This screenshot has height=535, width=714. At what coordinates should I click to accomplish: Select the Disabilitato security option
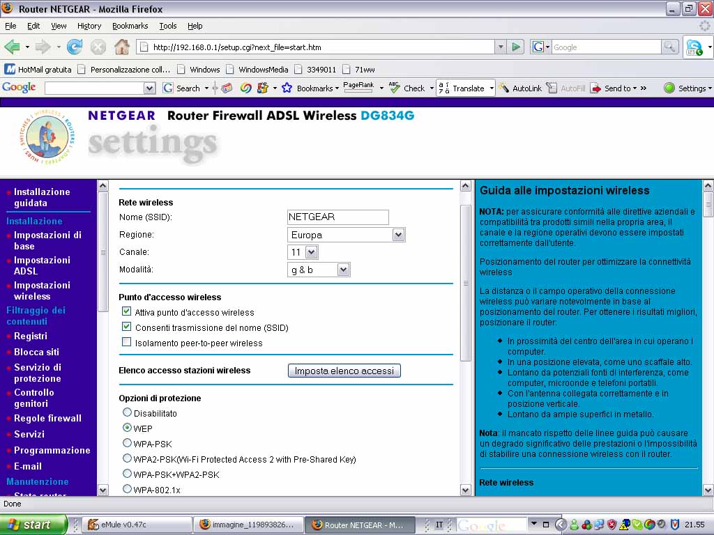[x=127, y=412]
